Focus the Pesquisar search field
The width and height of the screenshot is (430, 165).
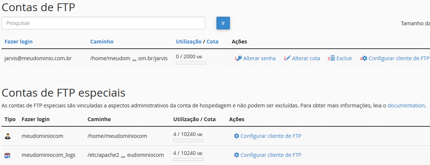[x=103, y=23]
